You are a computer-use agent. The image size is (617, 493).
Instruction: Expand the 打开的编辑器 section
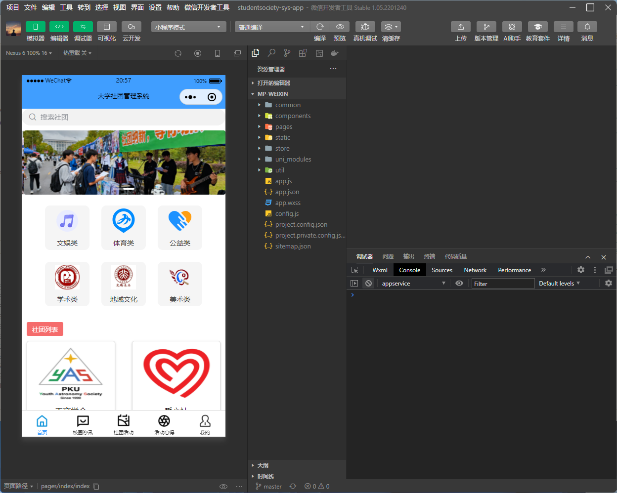click(297, 83)
